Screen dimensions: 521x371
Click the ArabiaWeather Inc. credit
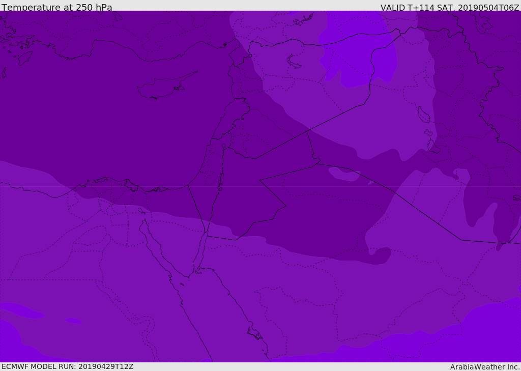click(x=485, y=367)
